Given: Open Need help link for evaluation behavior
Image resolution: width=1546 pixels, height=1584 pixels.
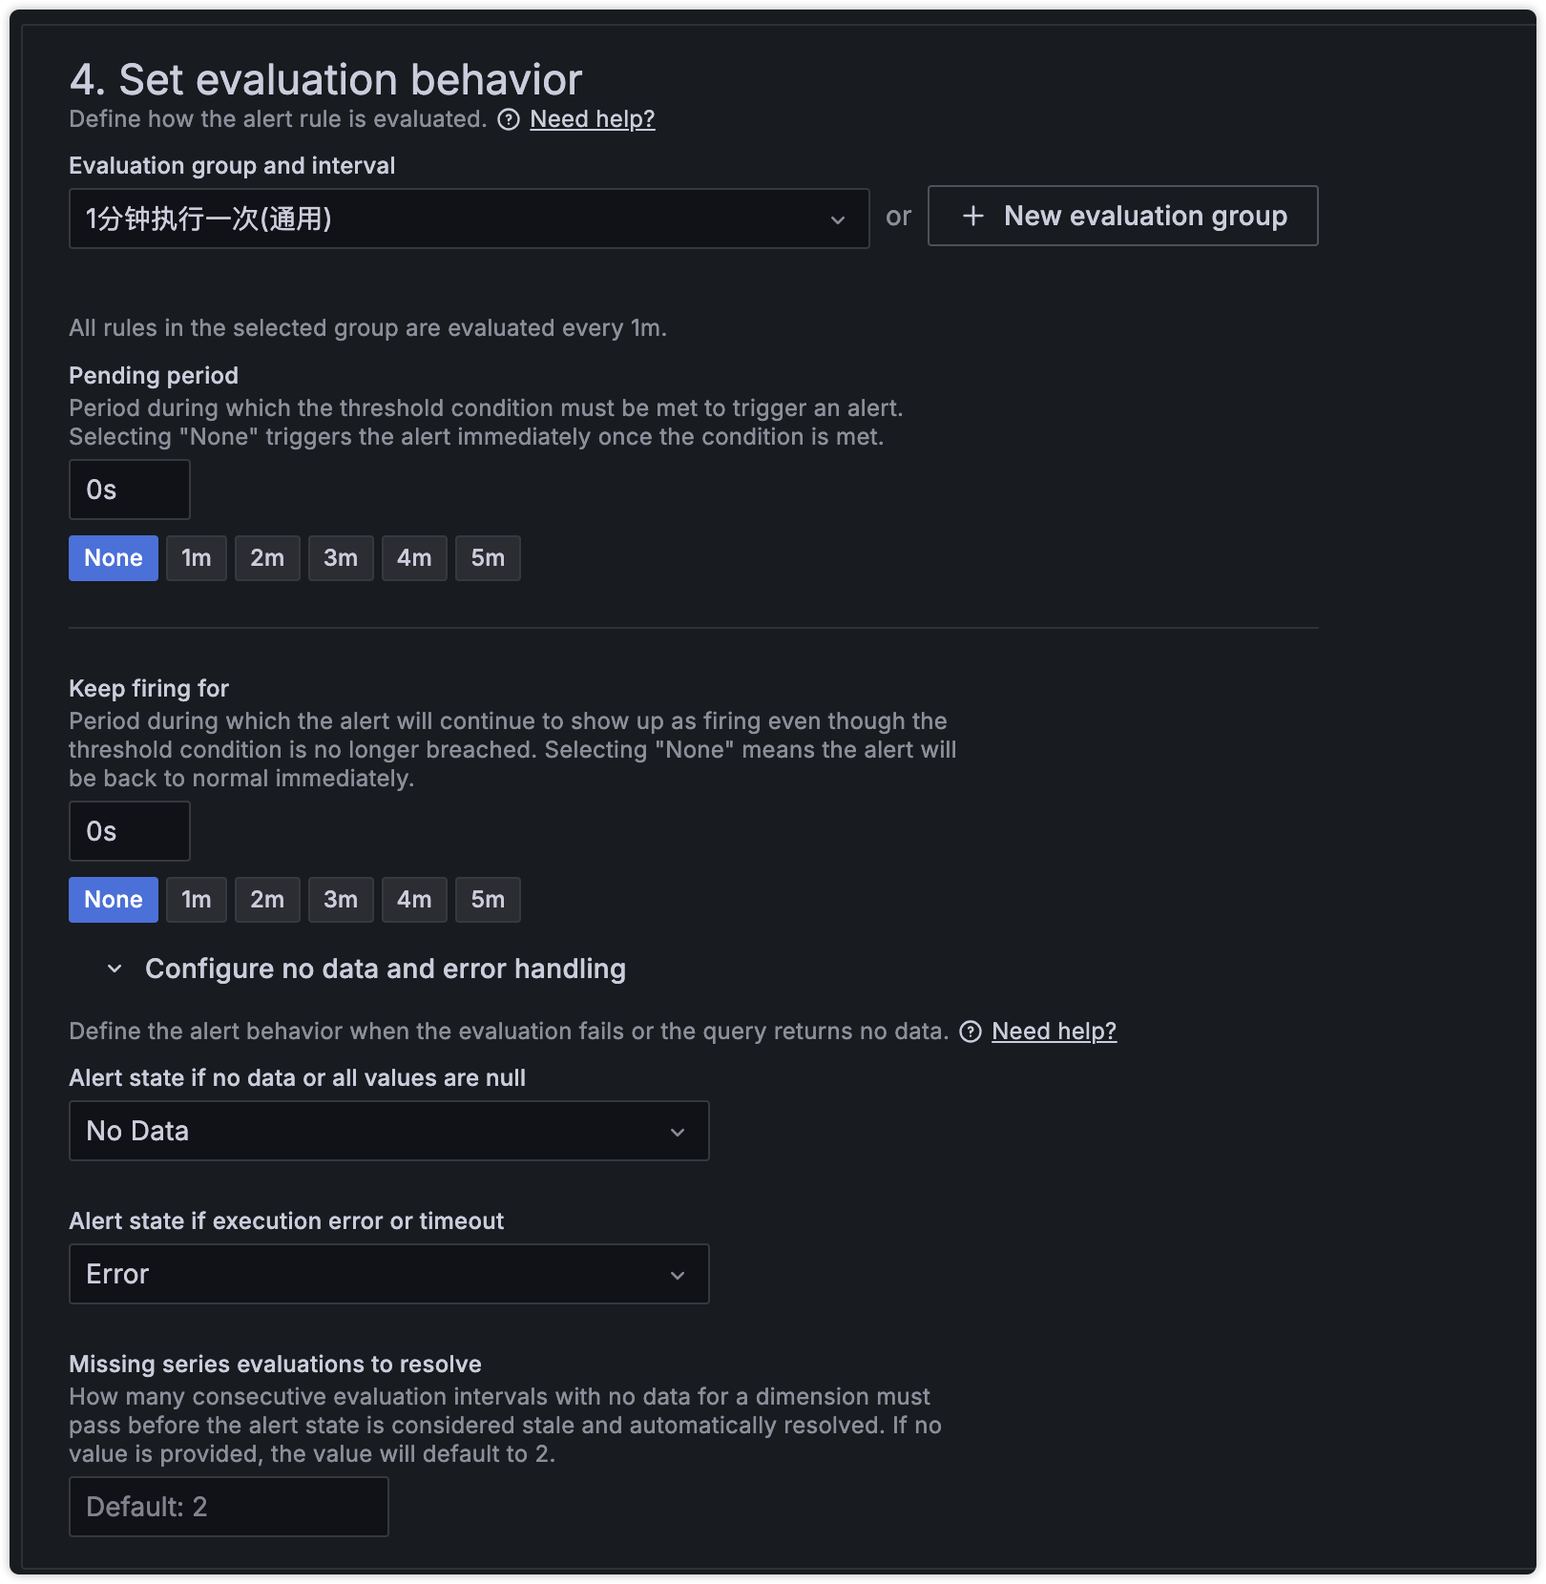Looking at the screenshot, I should (593, 119).
